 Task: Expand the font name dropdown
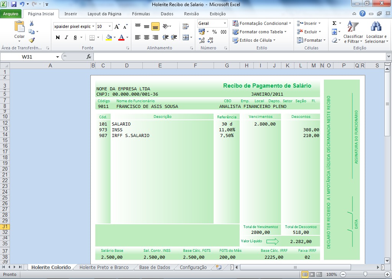93,27
